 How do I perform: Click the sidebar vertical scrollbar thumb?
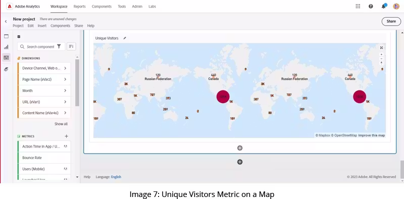(77, 82)
